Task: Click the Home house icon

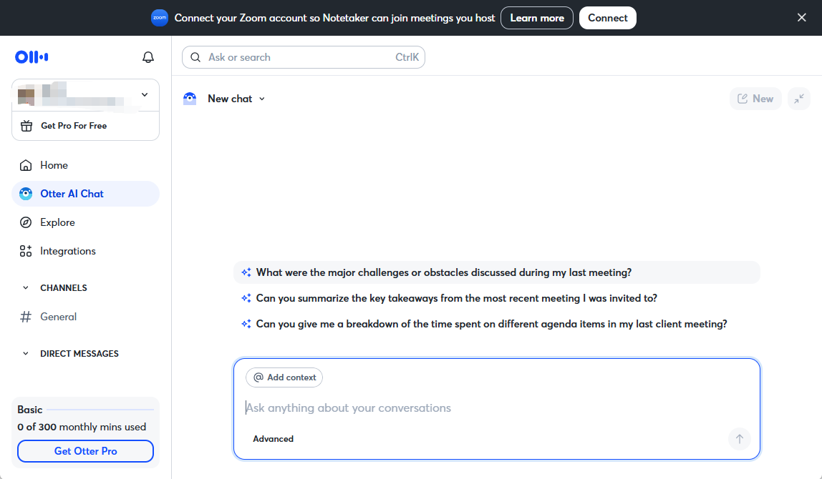Action: tap(26, 165)
